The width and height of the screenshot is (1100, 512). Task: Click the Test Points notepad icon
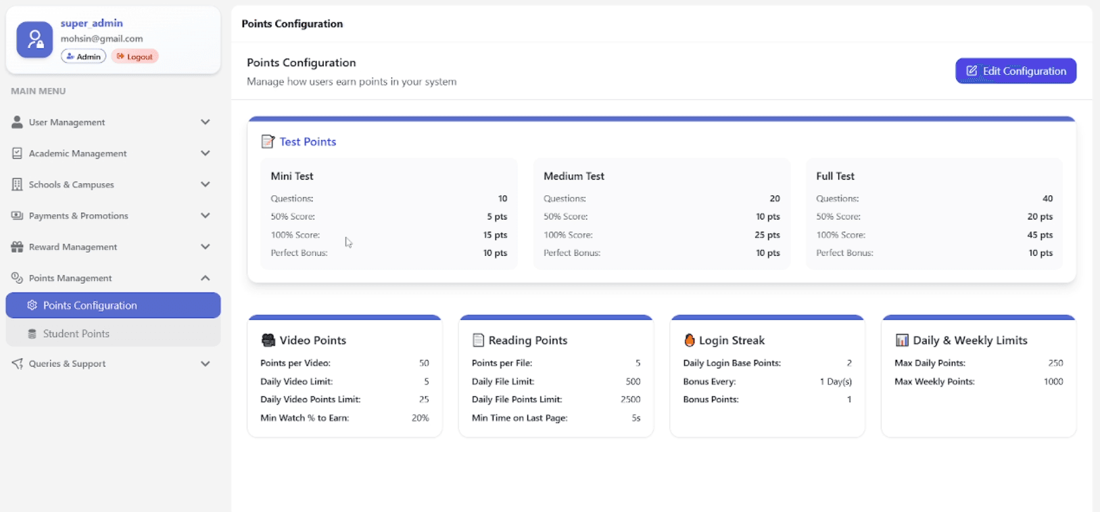(268, 142)
